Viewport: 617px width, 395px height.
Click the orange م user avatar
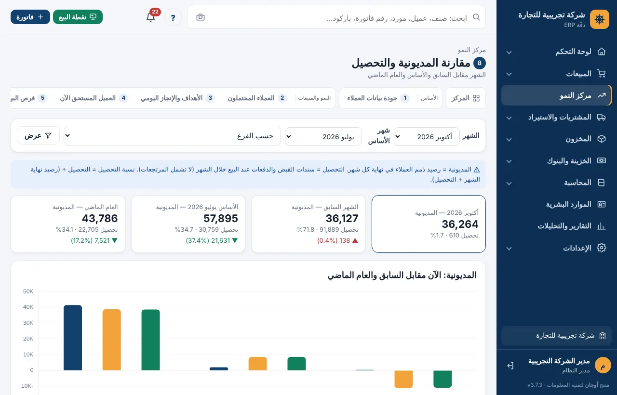[603, 365]
